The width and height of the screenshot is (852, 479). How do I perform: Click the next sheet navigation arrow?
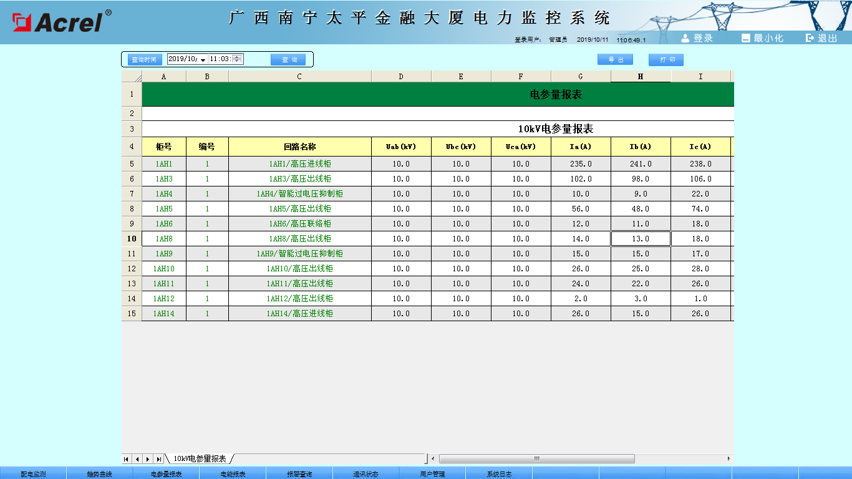148,459
